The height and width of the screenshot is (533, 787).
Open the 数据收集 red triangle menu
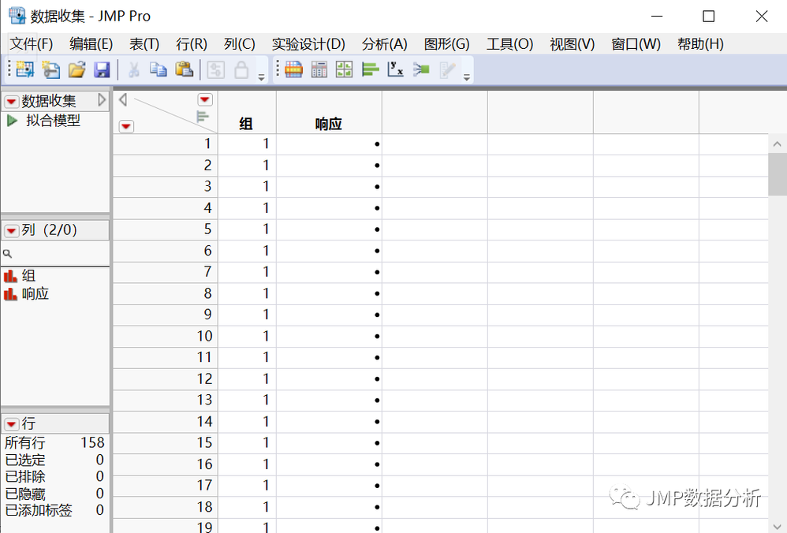point(11,102)
